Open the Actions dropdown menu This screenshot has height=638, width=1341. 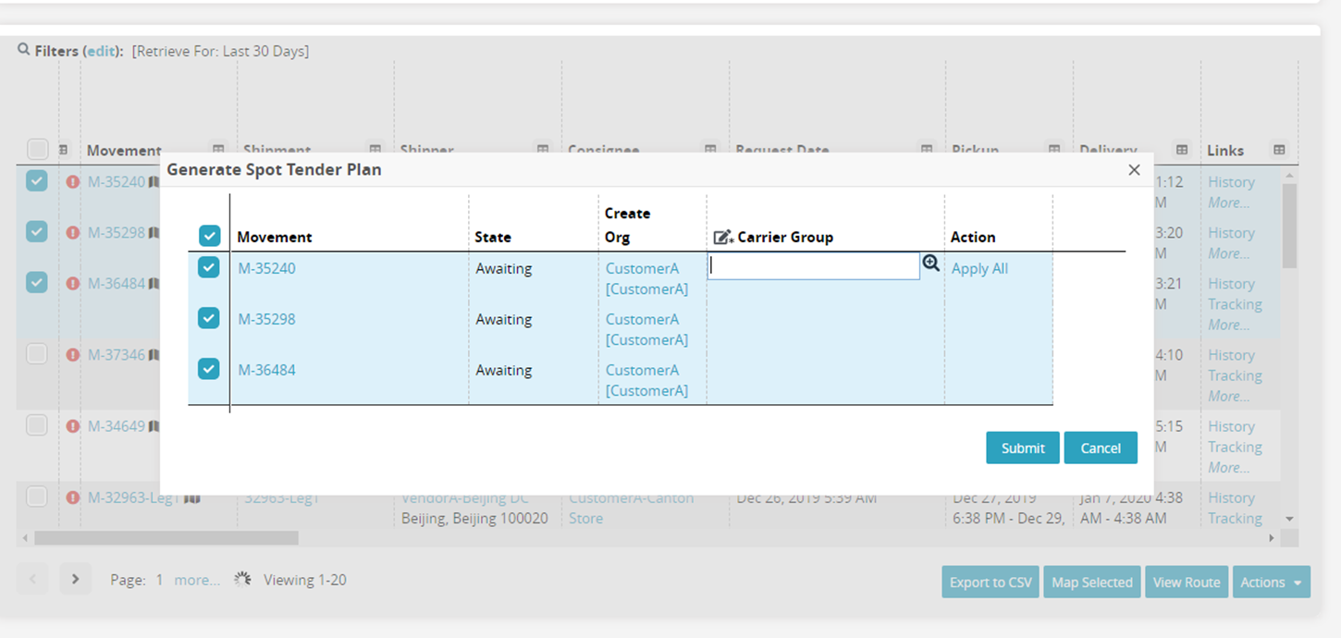click(1271, 583)
